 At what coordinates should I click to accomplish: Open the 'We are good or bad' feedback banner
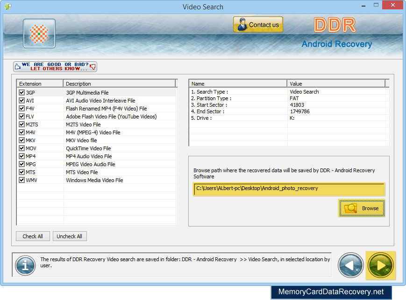tap(55, 66)
